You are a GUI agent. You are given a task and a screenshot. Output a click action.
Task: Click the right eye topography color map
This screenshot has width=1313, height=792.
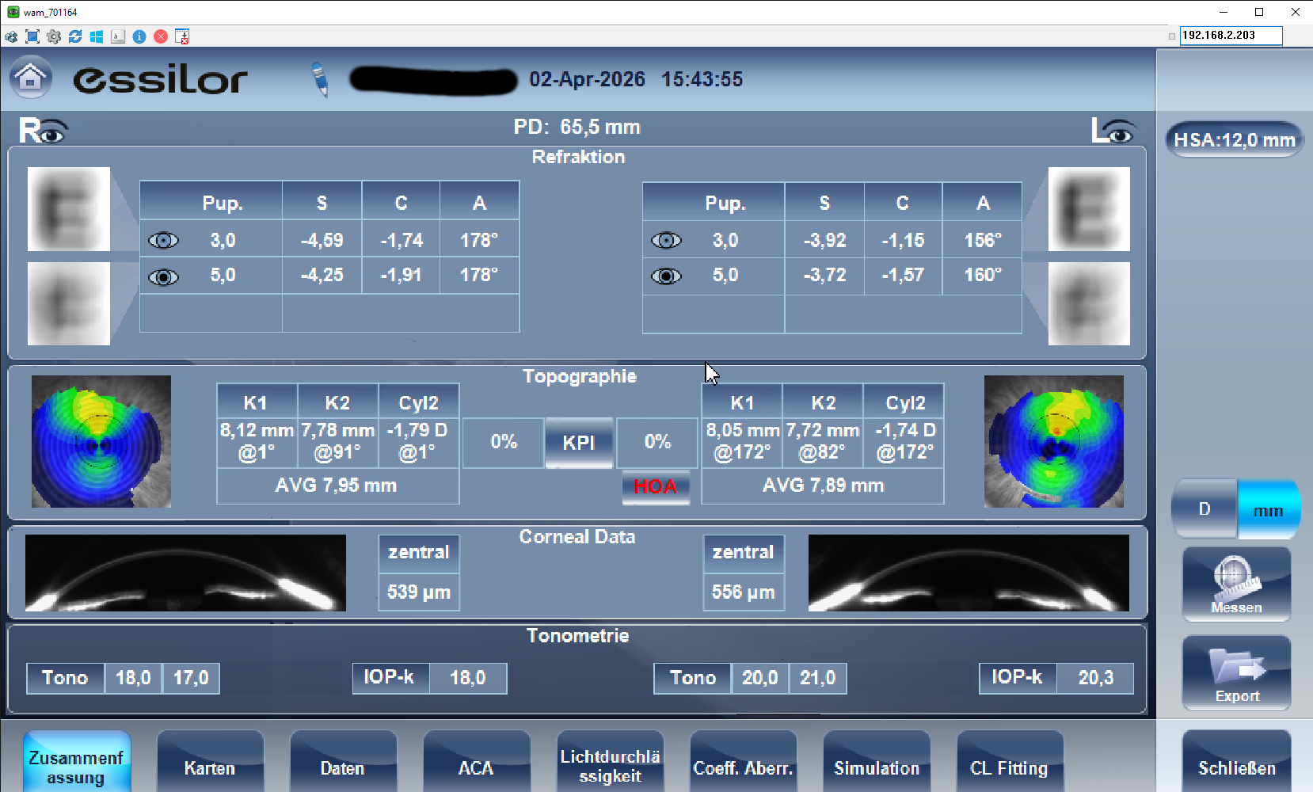pyautogui.click(x=101, y=441)
